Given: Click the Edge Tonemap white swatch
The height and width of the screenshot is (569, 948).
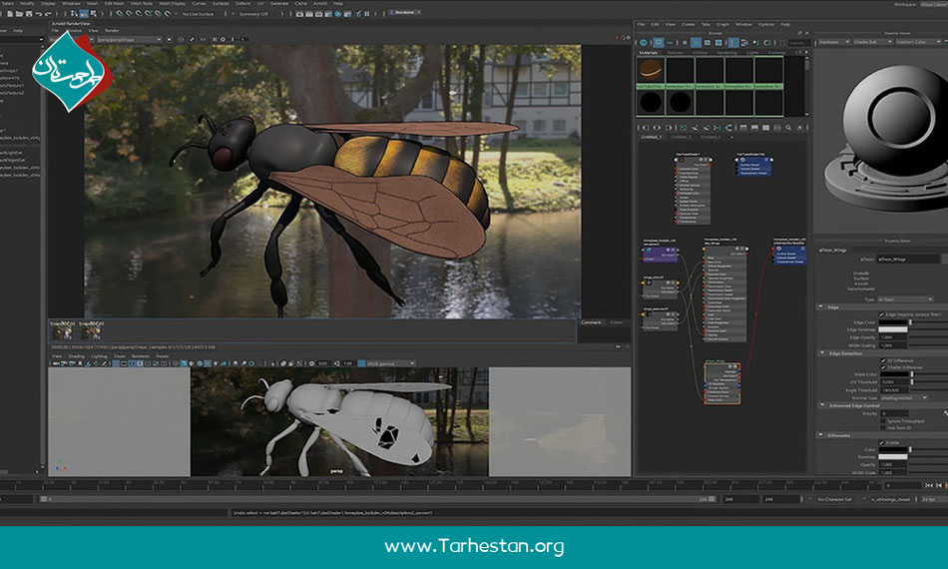Looking at the screenshot, I should (x=893, y=330).
